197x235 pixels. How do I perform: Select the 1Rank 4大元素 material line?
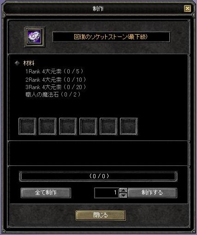(54, 72)
